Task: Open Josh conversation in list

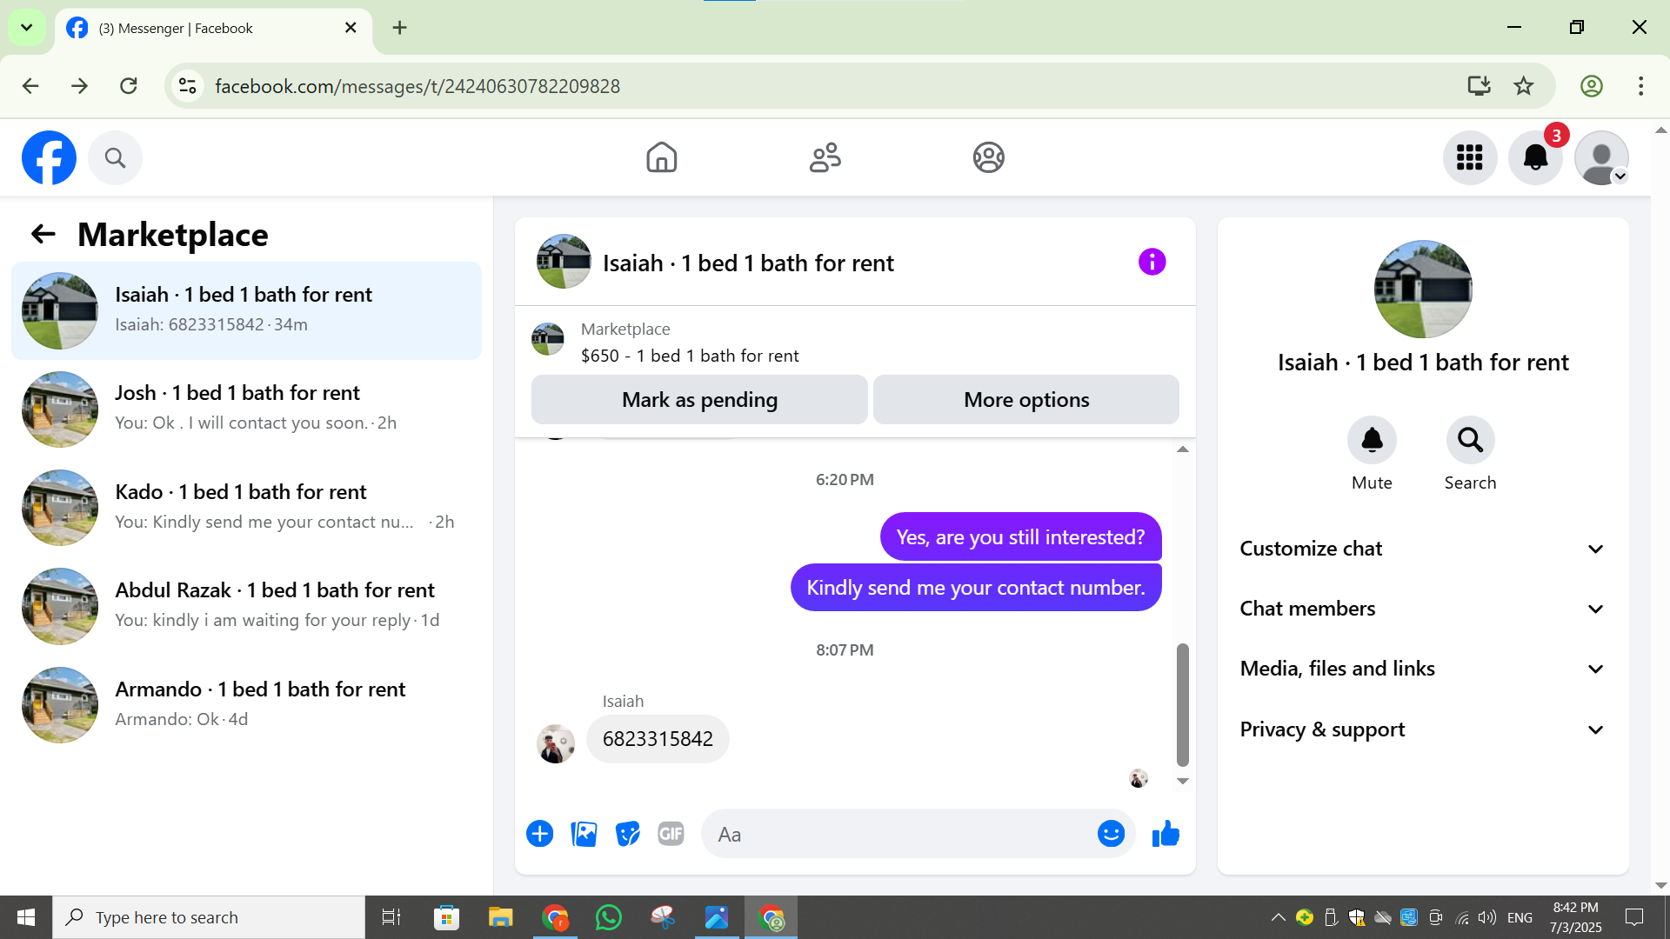Action: (x=246, y=409)
